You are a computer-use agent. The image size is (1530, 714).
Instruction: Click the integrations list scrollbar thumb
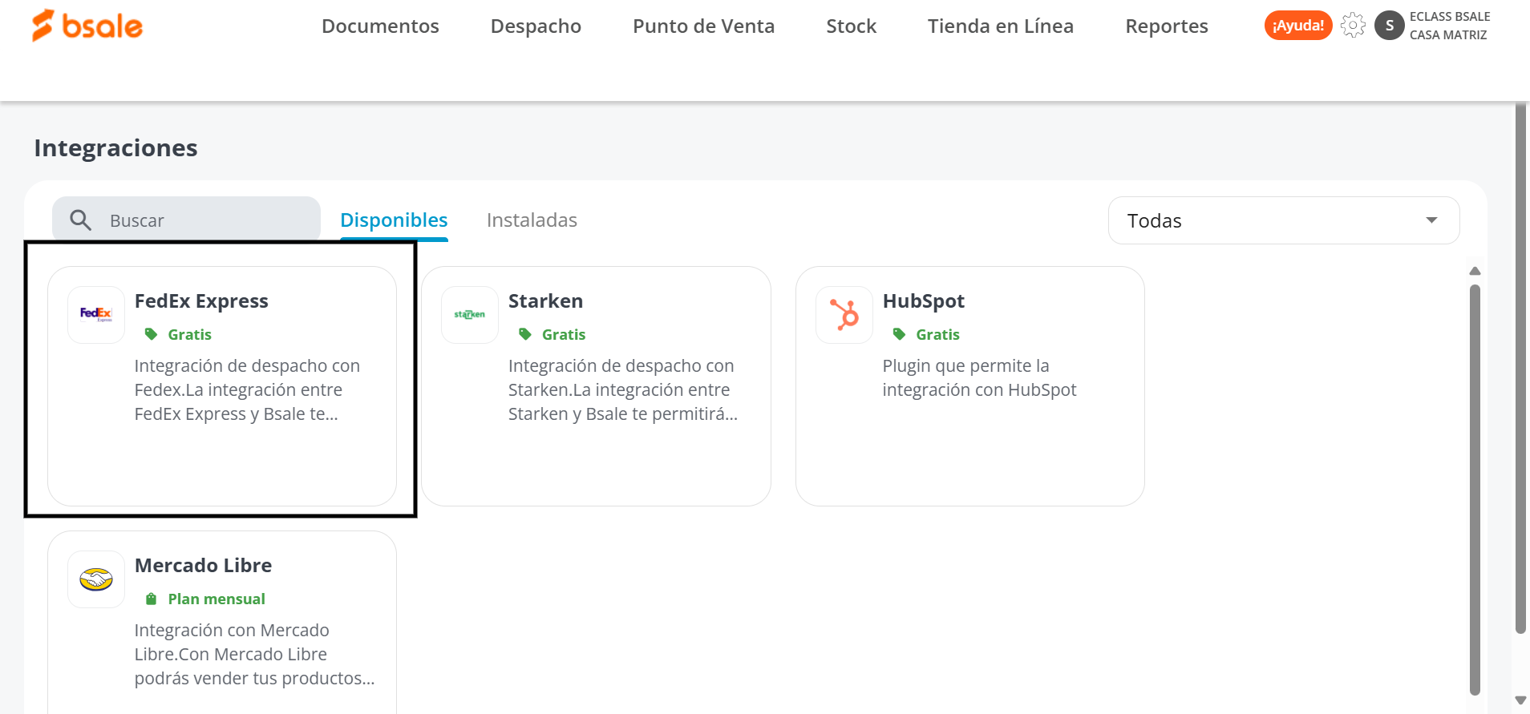click(x=1475, y=489)
